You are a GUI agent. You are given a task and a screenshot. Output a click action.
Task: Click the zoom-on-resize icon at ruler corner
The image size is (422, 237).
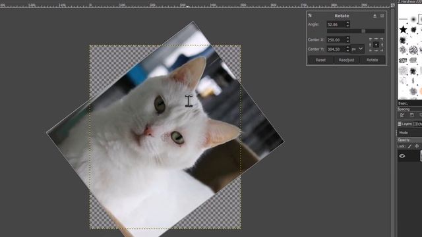pyautogui.click(x=393, y=5)
